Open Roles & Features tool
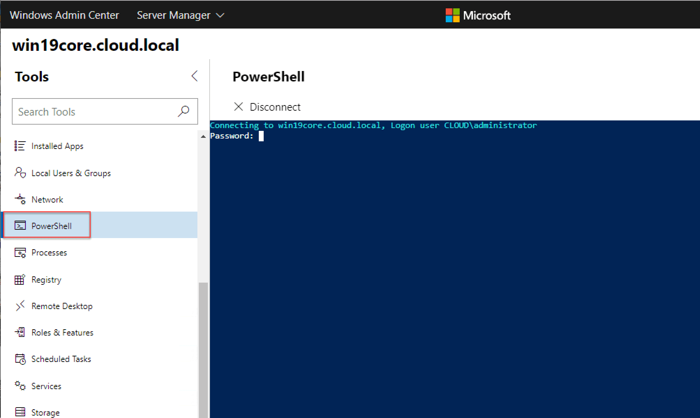Screen dimensions: 700x418 [62, 332]
